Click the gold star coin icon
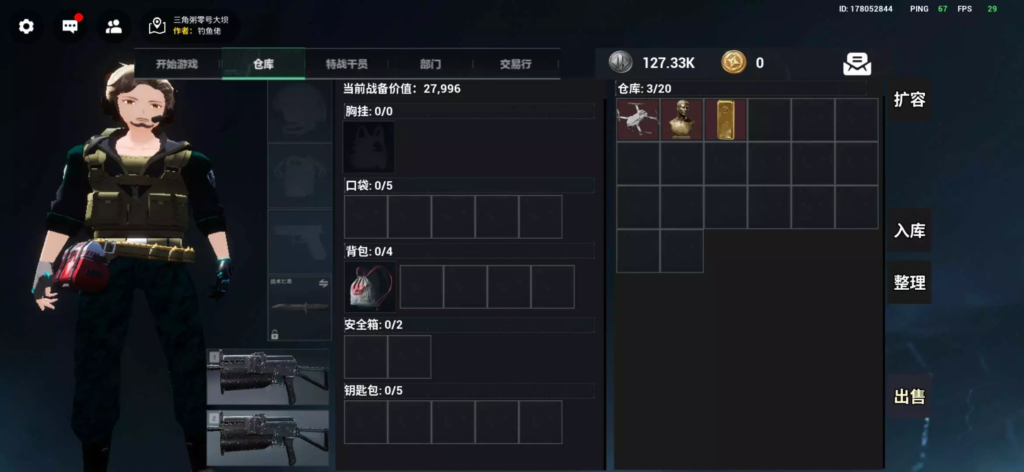The height and width of the screenshot is (472, 1024). [x=733, y=62]
